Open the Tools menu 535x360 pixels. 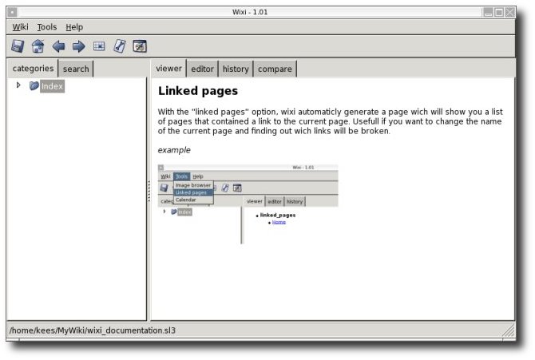tap(47, 27)
